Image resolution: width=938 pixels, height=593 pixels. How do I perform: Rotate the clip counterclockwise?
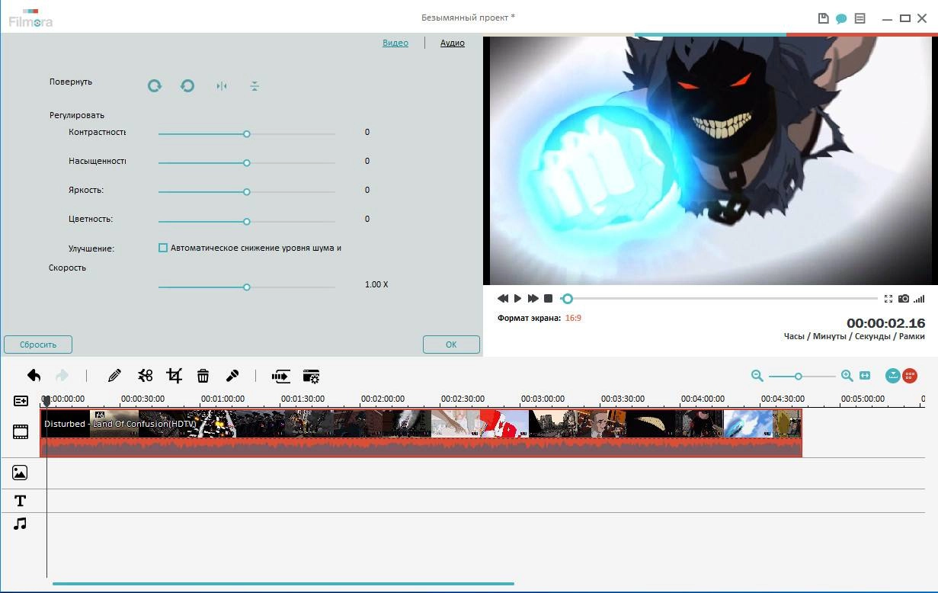(187, 86)
